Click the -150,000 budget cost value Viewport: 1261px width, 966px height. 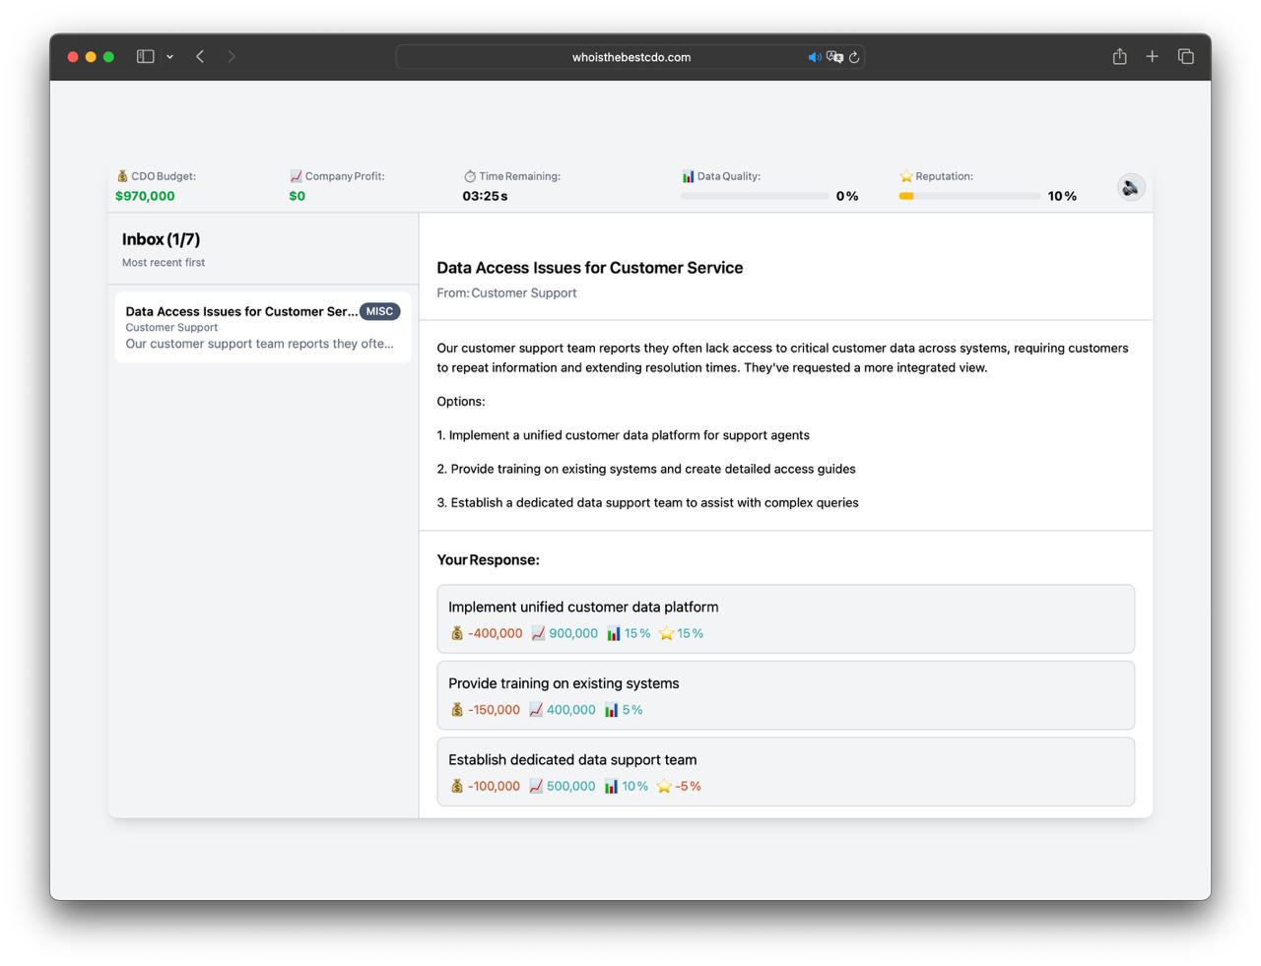[494, 710]
